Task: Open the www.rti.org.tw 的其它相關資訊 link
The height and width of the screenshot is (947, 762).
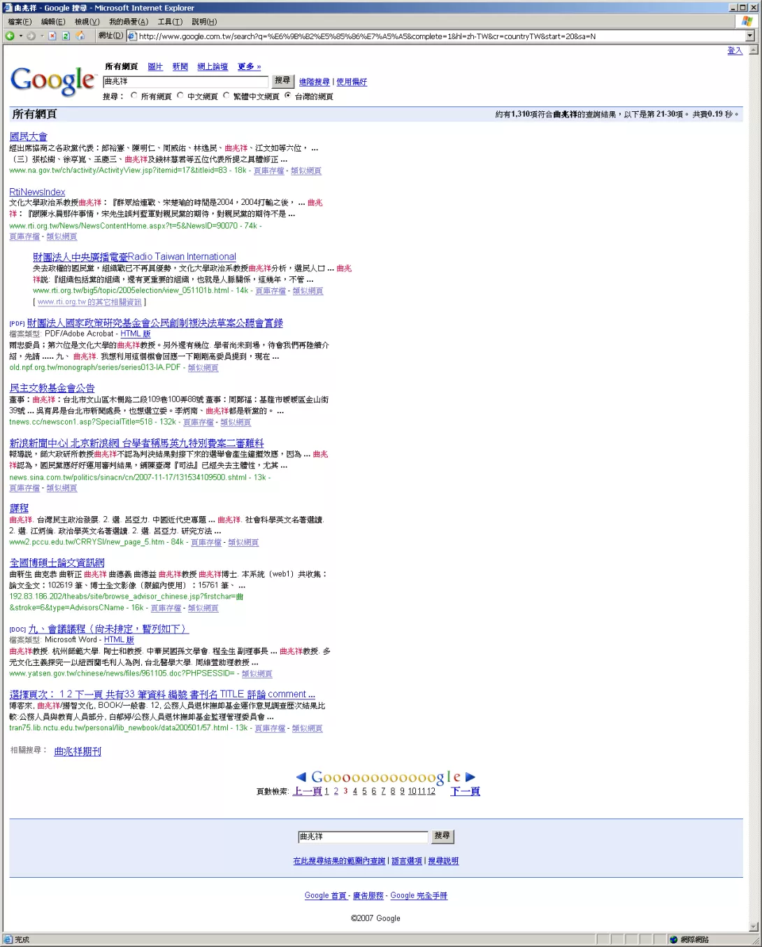Action: pos(89,301)
